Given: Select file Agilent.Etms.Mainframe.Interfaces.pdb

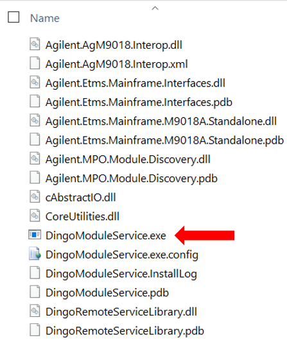Looking at the screenshot, I should pos(139,102).
